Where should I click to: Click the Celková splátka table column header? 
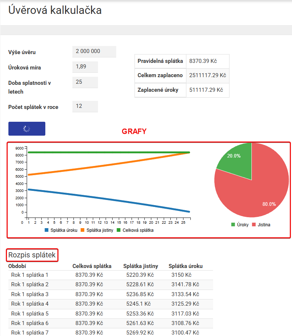92,266
